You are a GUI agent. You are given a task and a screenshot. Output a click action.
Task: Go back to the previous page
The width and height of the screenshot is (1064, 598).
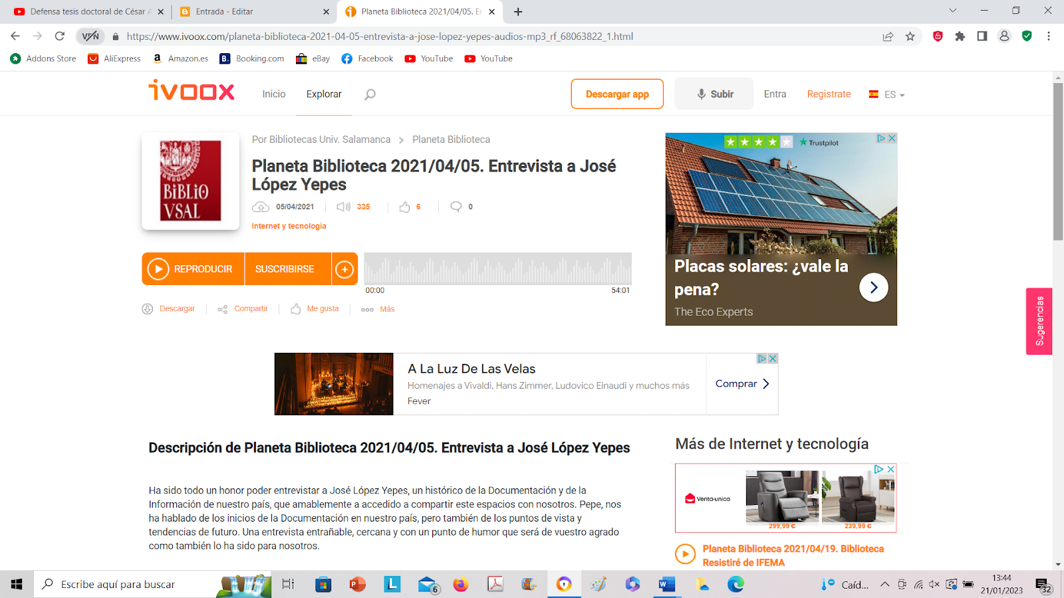pos(15,37)
